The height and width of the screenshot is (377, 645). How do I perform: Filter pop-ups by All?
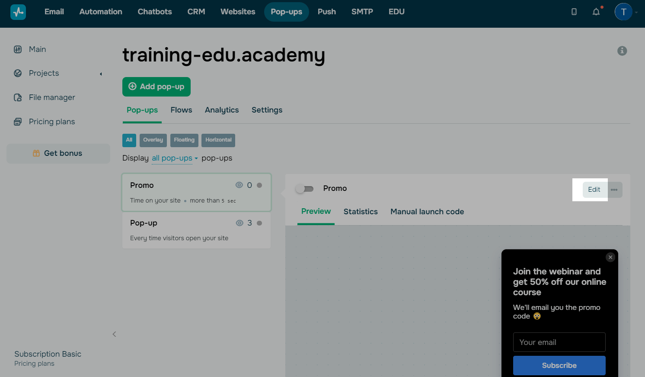point(129,140)
